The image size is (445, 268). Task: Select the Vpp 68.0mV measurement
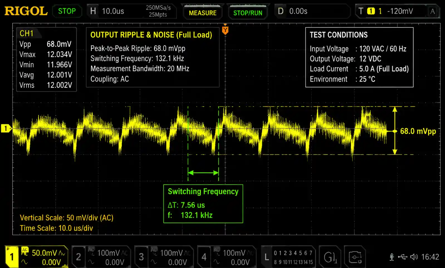46,44
